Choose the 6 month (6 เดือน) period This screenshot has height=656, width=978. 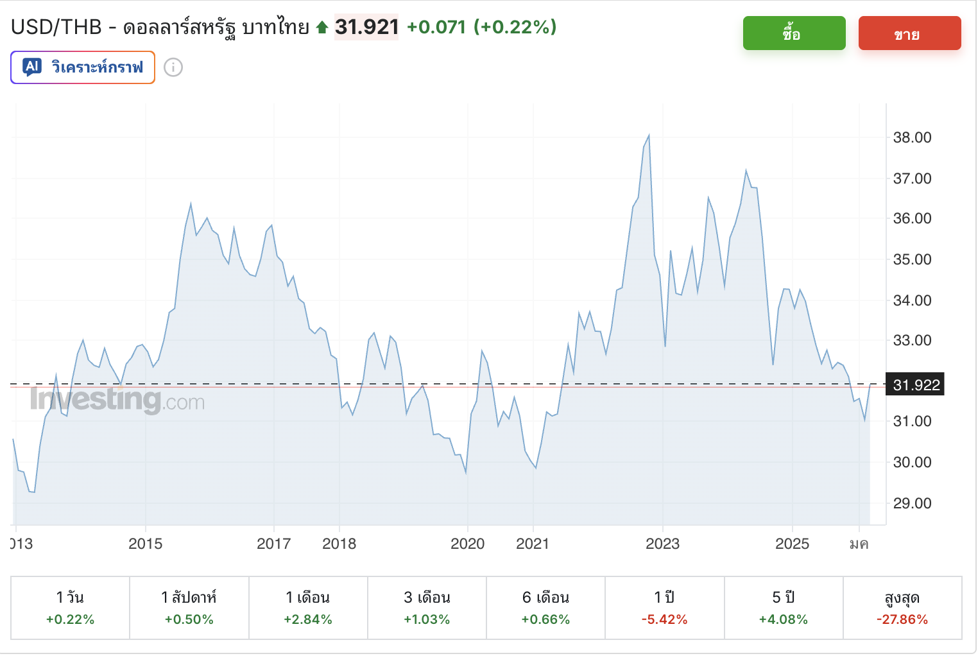(545, 607)
